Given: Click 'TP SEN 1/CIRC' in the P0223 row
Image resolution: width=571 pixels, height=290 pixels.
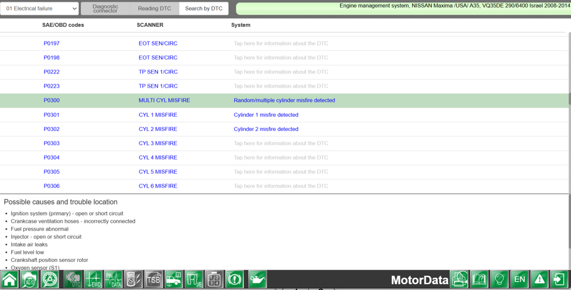Looking at the screenshot, I should coord(158,86).
